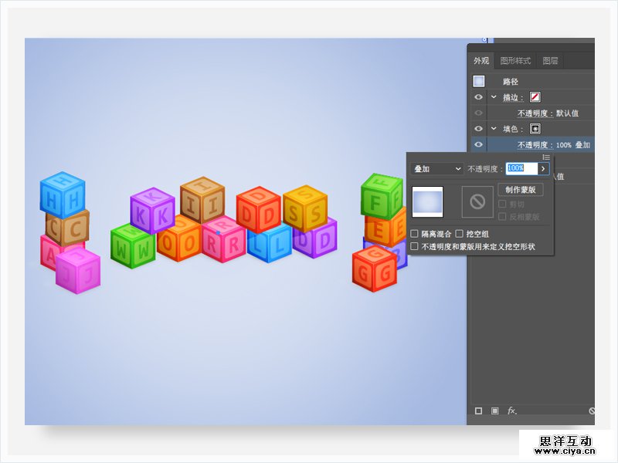
Task: Click the radial gradient fill icon beside 填色
Action: pyautogui.click(x=535, y=129)
